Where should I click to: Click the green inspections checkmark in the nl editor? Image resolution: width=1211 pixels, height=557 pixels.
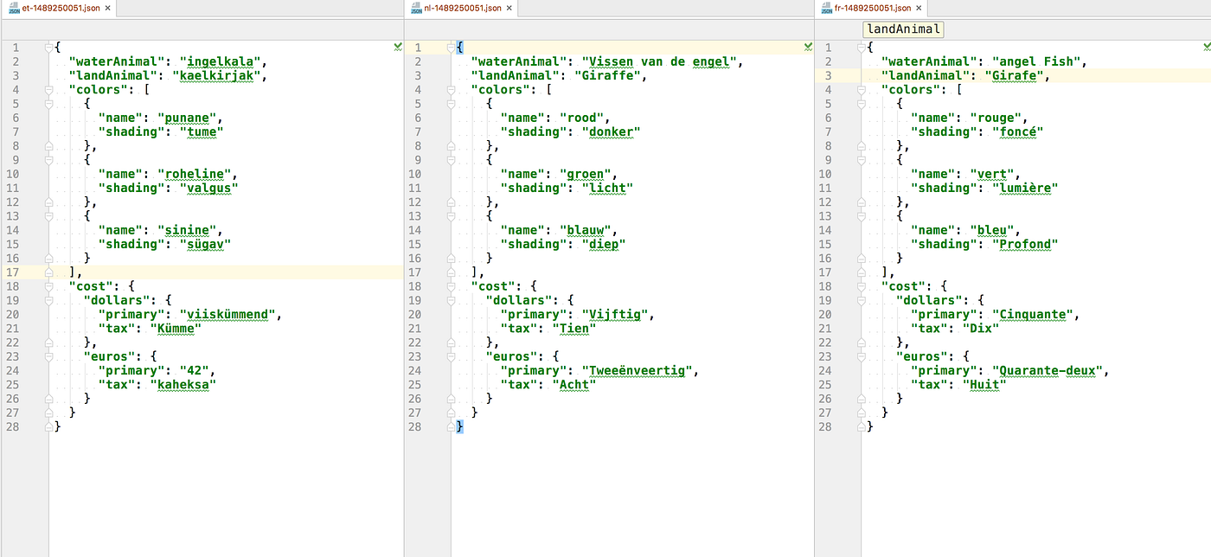(x=806, y=47)
